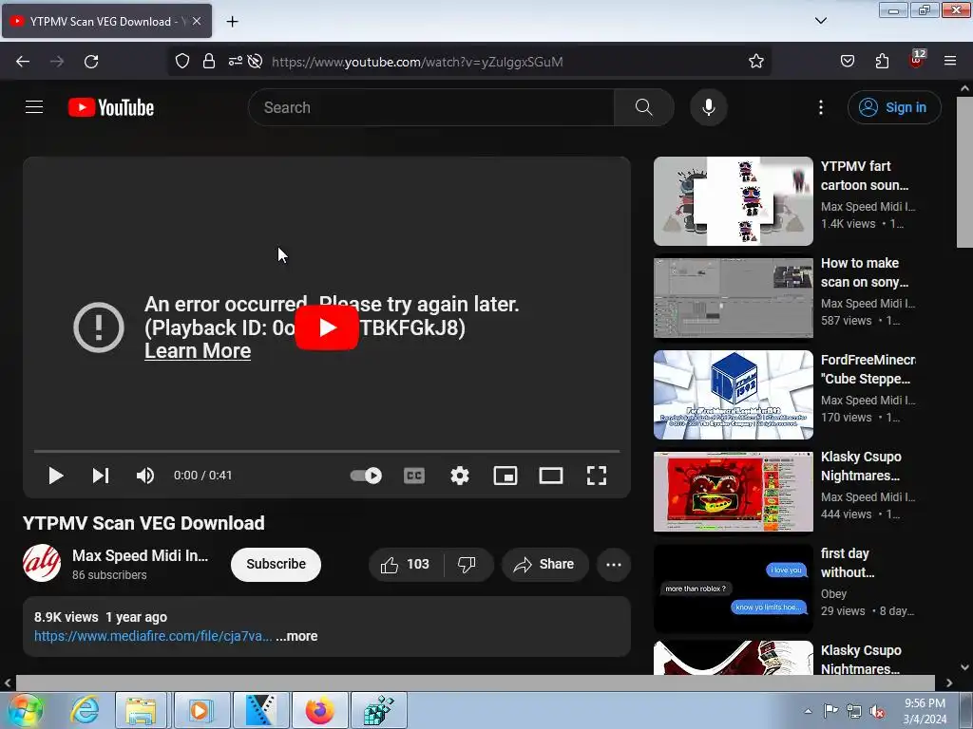The height and width of the screenshot is (729, 973).
Task: Play the video from the control bar
Action: pyautogui.click(x=56, y=476)
